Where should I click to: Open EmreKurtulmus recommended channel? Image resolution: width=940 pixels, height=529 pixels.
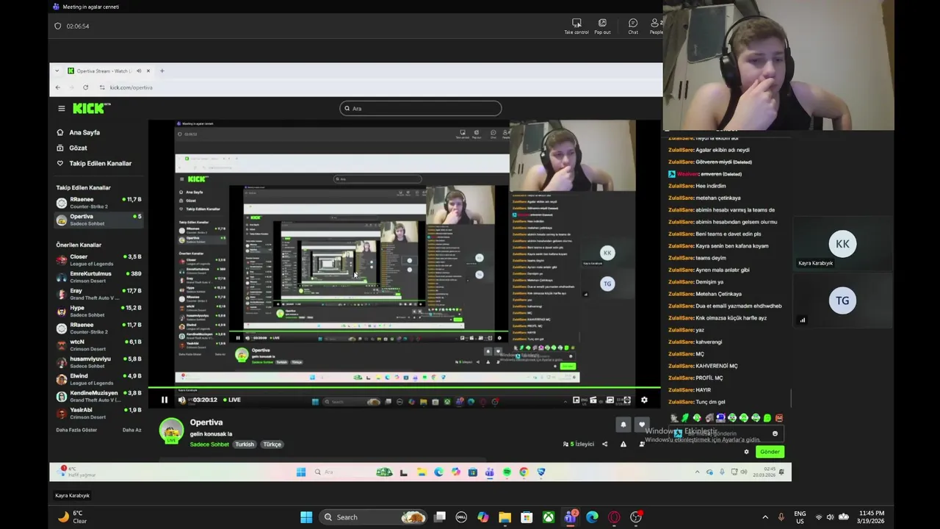pos(98,277)
